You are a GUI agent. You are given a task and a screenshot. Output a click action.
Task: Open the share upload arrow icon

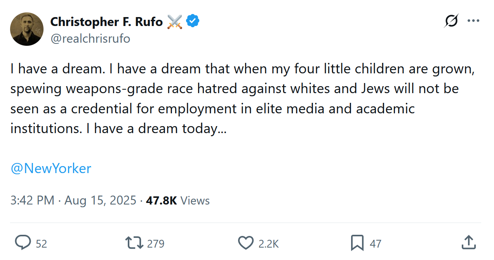[469, 243]
